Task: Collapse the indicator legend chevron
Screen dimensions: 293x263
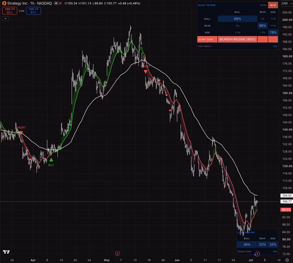Action: 6,18
